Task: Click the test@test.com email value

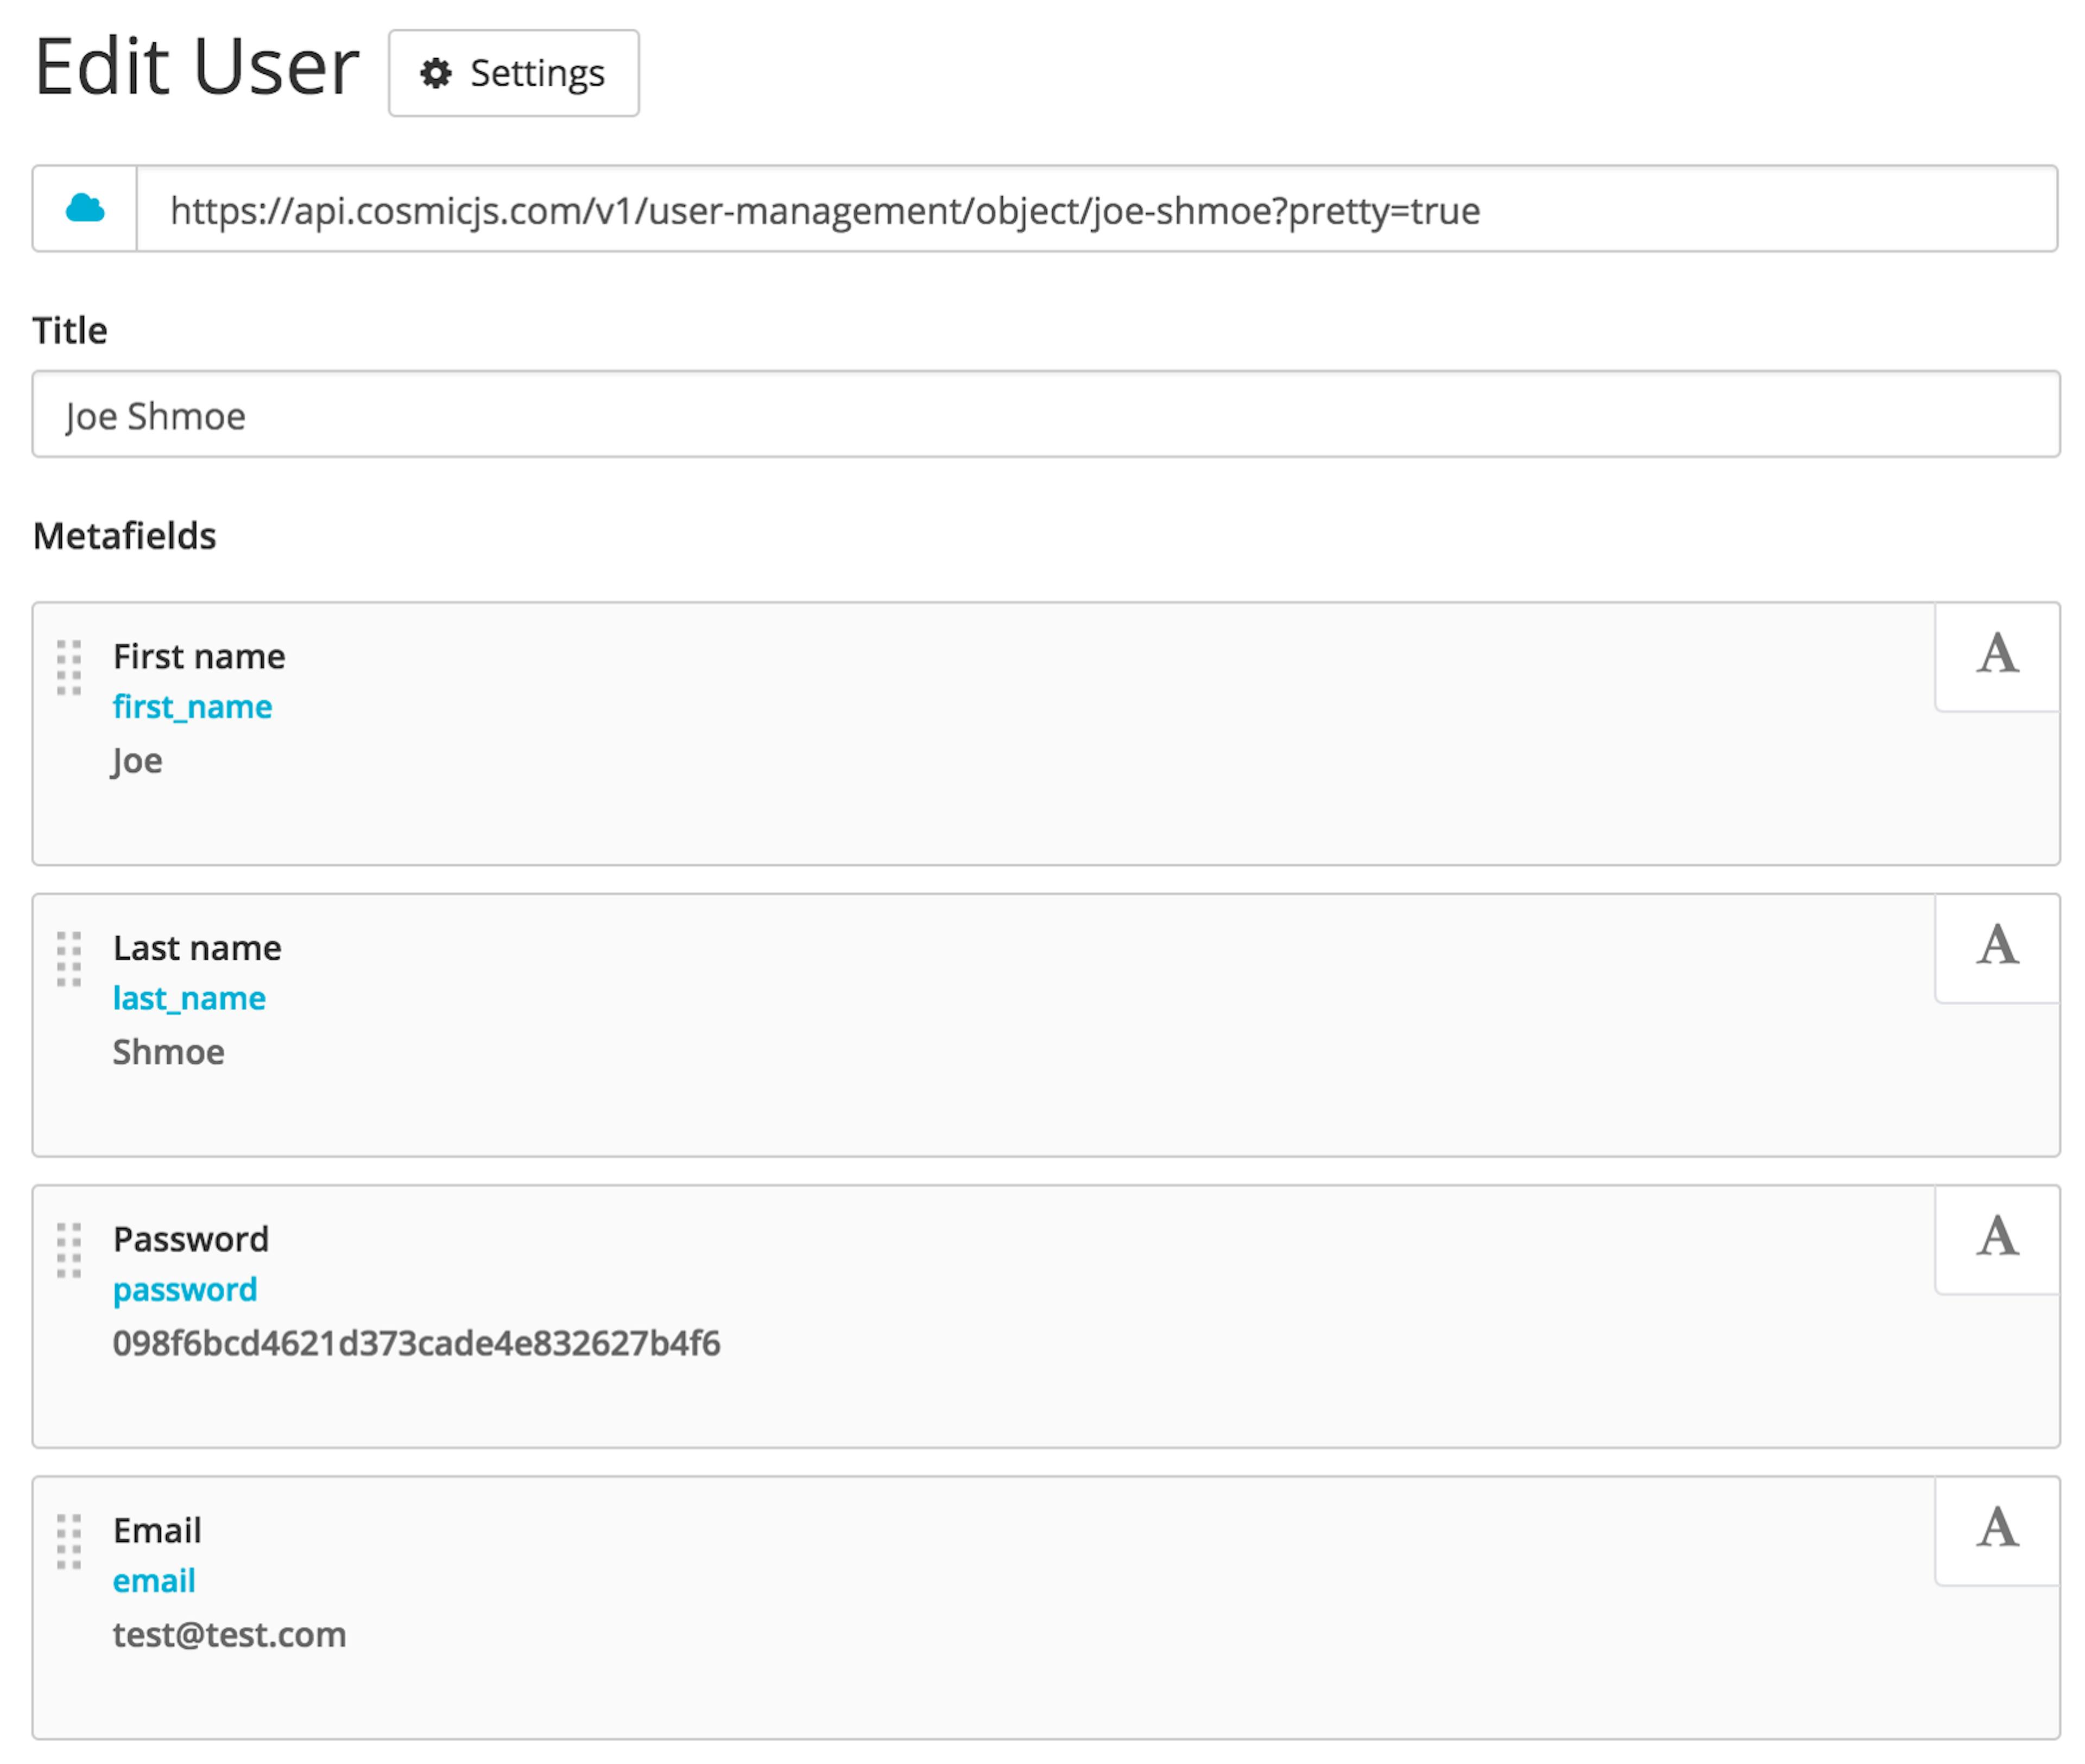Action: coord(229,1634)
